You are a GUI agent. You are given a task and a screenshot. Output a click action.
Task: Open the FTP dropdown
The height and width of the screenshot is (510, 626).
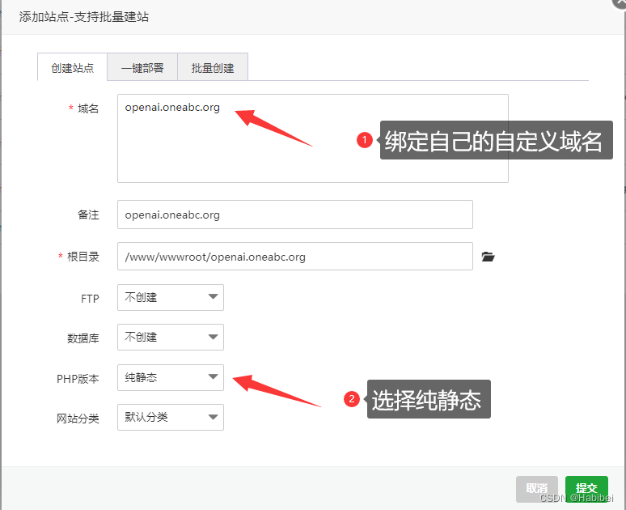(x=171, y=297)
